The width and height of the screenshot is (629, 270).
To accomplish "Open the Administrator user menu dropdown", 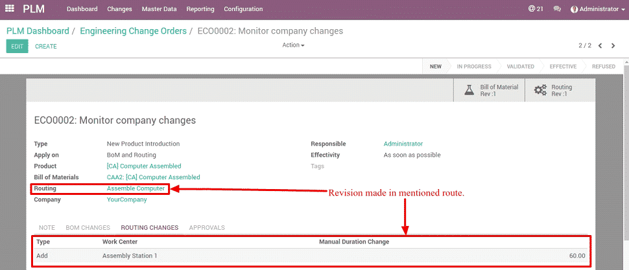I will (x=597, y=9).
